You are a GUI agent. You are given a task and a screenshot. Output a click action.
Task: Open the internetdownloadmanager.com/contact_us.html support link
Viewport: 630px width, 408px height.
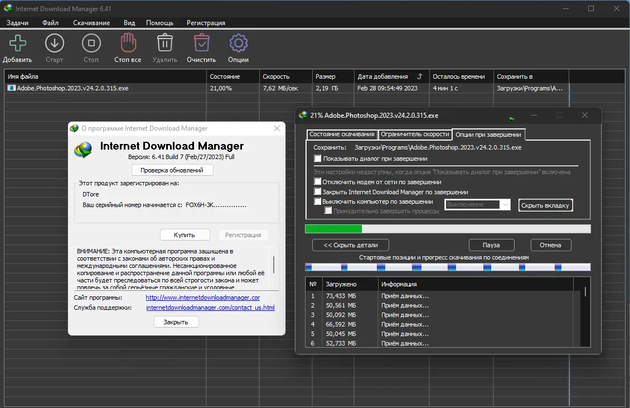click(x=210, y=308)
